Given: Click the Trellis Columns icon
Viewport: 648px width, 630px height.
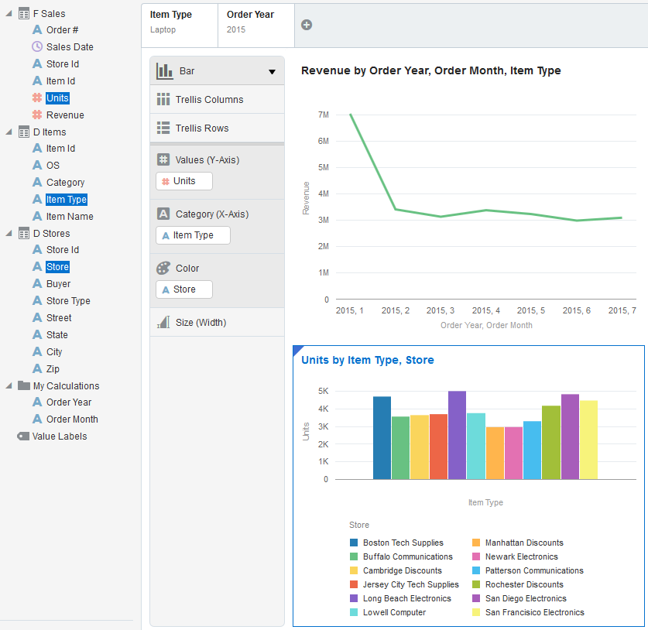Looking at the screenshot, I should coord(163,99).
